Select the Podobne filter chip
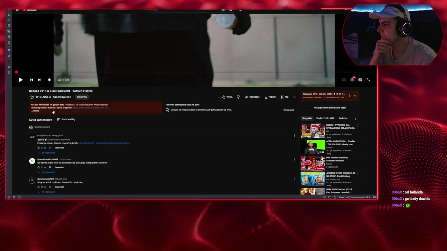This screenshot has width=447, height=251. click(343, 118)
